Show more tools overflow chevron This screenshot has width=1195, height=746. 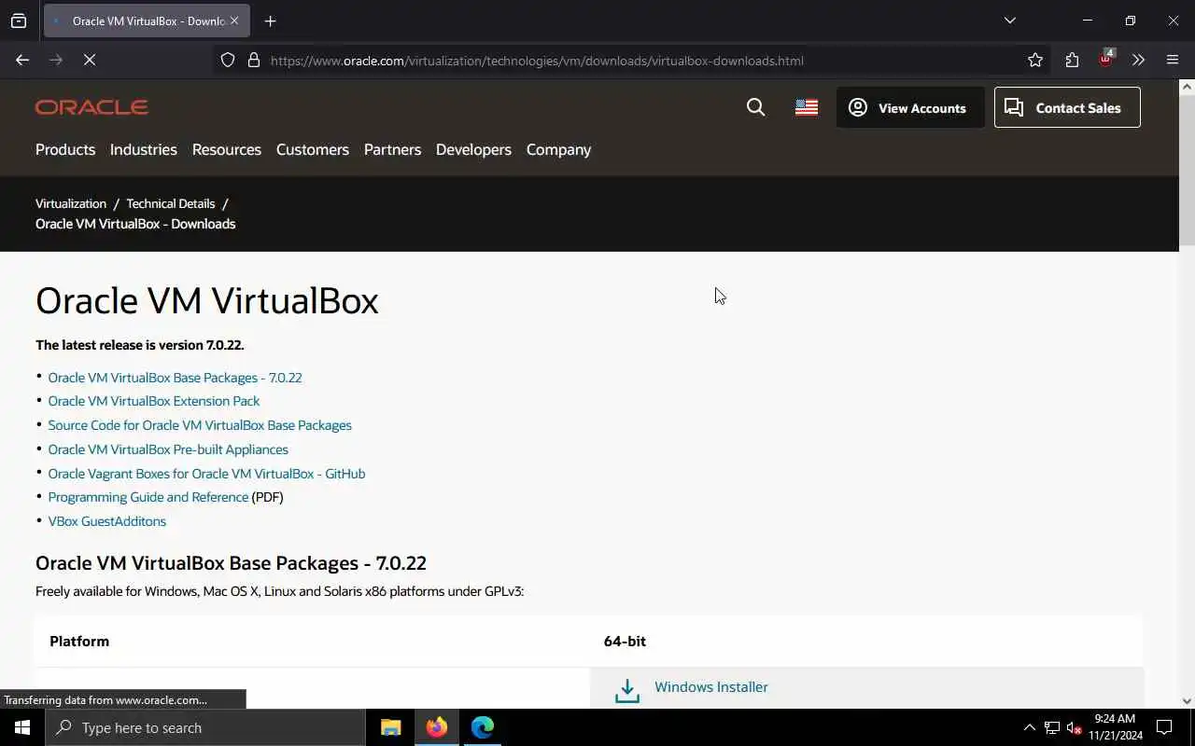[x=1138, y=60]
